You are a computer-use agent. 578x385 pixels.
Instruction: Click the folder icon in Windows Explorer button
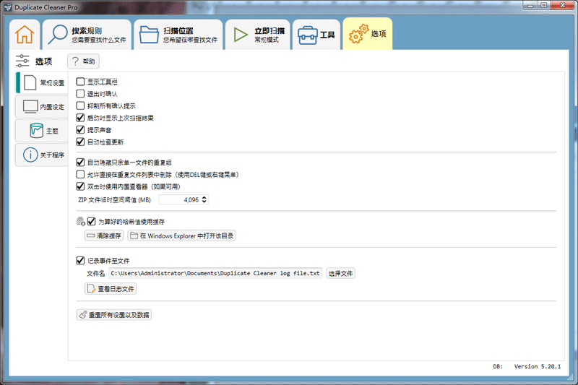[x=134, y=235]
